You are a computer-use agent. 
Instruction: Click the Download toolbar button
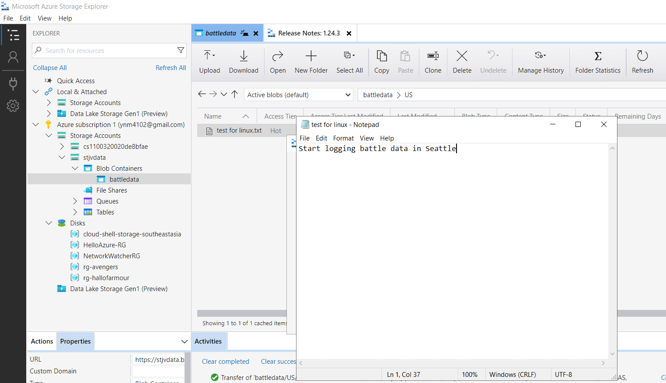[244, 62]
